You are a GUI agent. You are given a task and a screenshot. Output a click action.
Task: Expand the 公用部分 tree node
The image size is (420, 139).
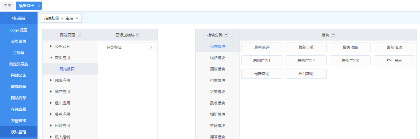coord(51,47)
